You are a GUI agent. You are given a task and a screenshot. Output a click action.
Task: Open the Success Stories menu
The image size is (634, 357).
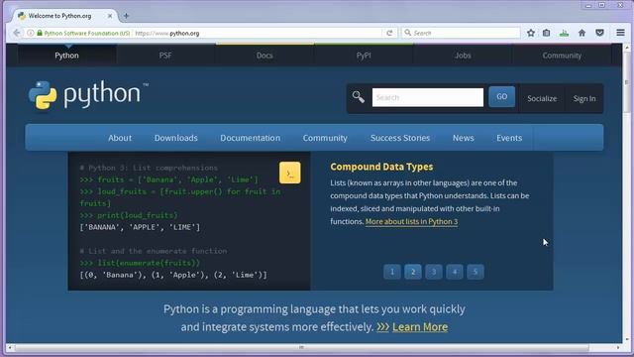400,138
